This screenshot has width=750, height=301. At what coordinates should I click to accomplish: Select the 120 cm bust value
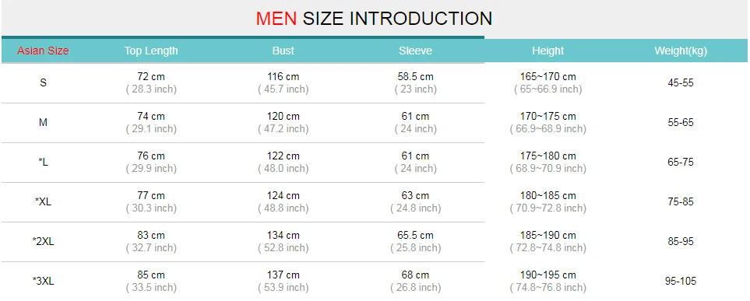click(x=283, y=116)
